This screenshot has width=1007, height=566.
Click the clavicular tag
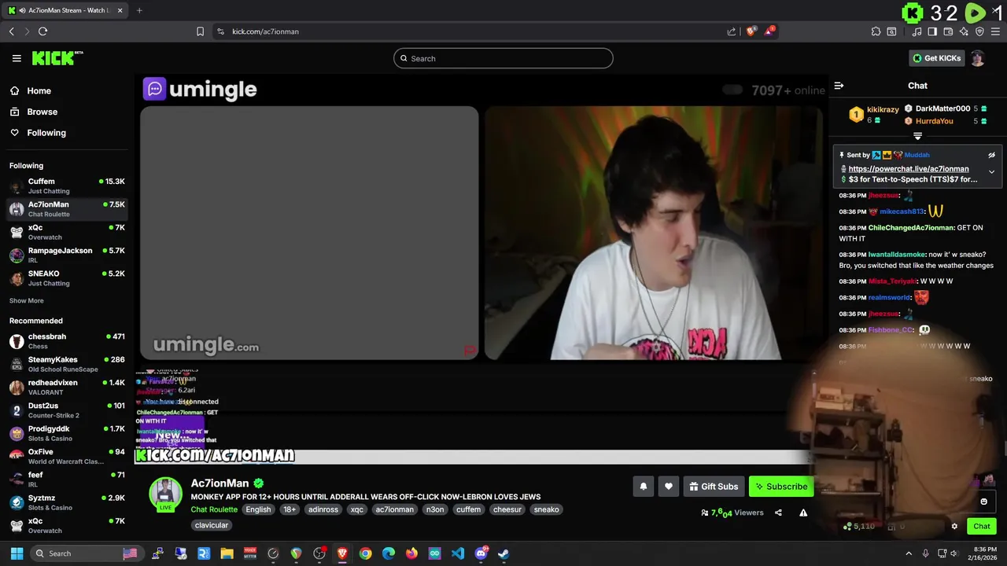click(212, 525)
